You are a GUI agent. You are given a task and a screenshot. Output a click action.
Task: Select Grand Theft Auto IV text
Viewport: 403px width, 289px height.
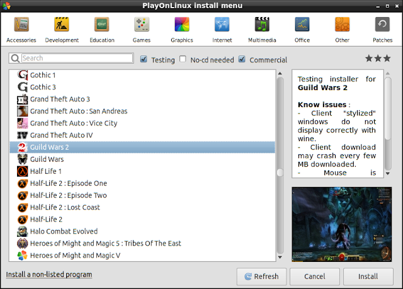62,135
